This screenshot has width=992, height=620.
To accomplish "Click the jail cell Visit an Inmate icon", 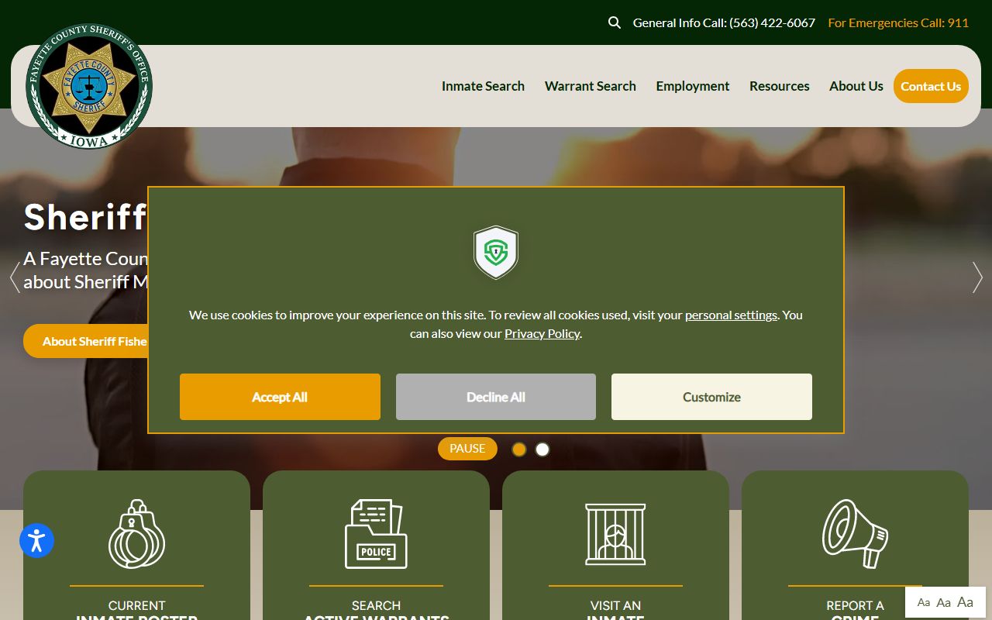I will (x=615, y=534).
